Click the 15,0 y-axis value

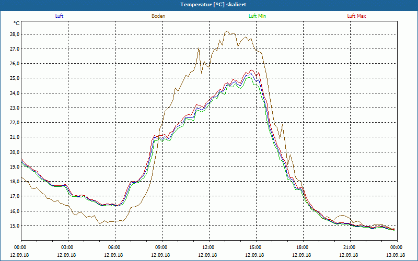(15, 226)
